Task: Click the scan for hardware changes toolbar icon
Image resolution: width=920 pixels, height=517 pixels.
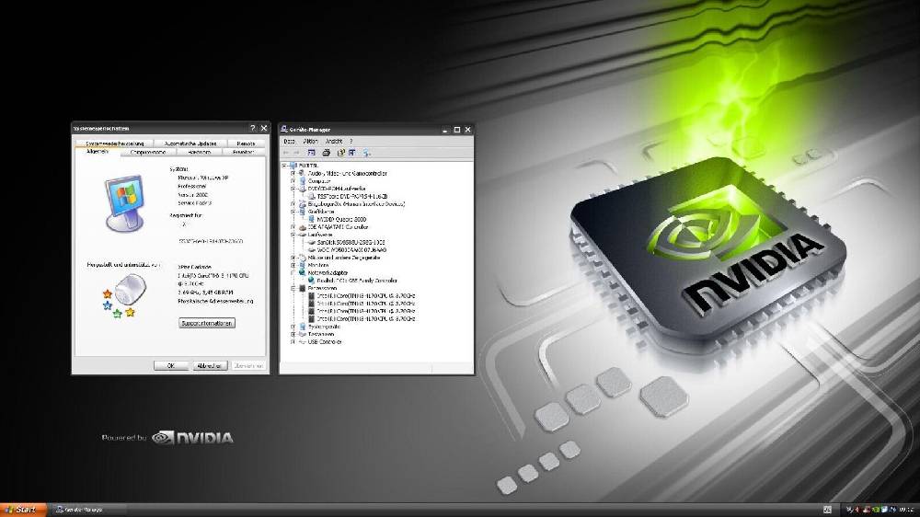Action: click(x=367, y=153)
